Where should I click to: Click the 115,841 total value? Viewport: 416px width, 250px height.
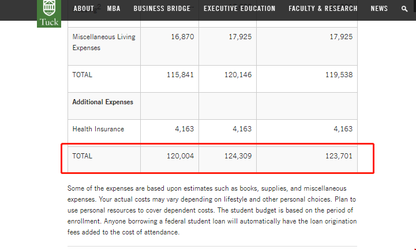pyautogui.click(x=179, y=75)
